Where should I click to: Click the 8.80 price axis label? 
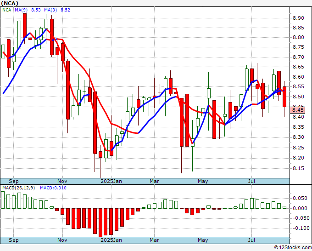(298, 37)
